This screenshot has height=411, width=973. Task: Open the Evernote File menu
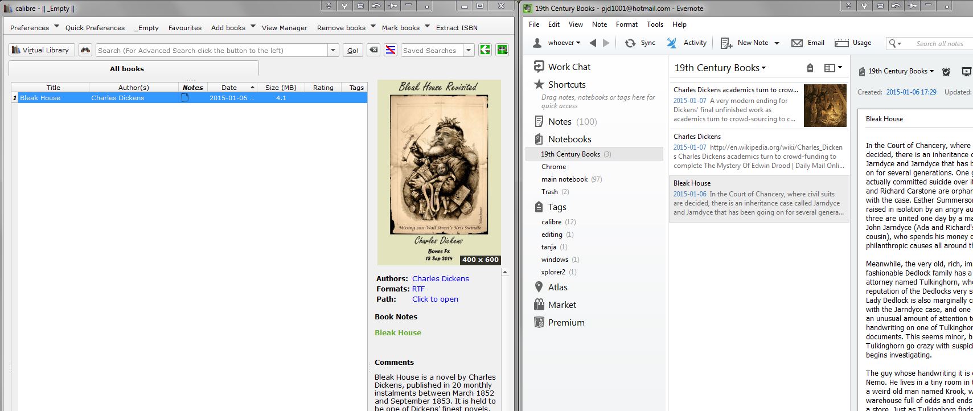coord(534,24)
